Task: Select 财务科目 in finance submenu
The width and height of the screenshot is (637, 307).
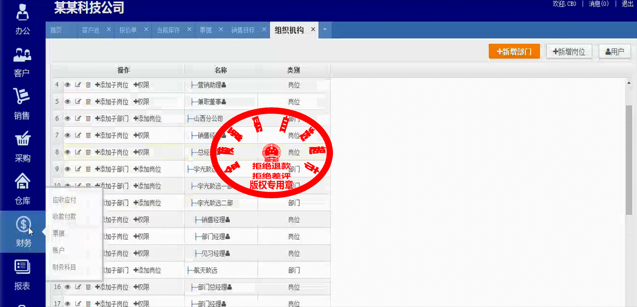Action: 64,267
